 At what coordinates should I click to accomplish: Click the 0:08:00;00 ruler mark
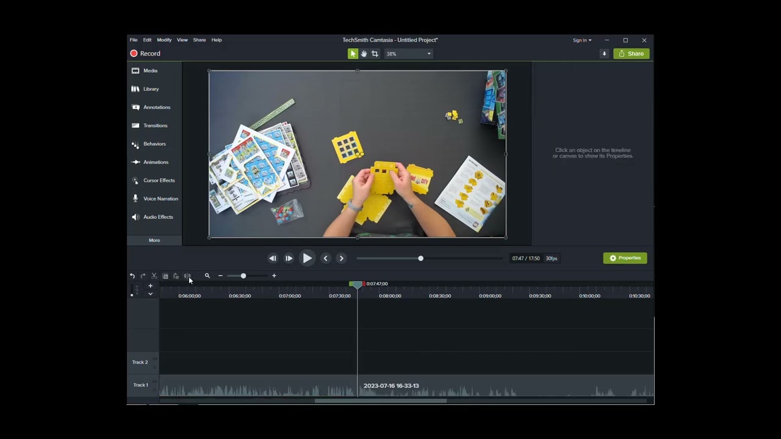[x=390, y=296]
